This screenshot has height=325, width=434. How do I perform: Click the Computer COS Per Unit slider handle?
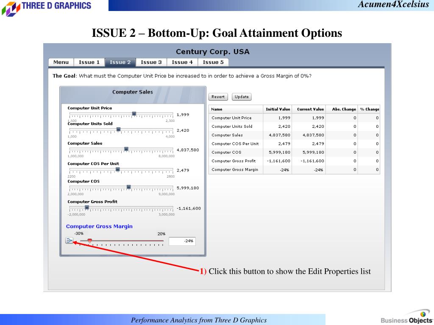coord(118,169)
